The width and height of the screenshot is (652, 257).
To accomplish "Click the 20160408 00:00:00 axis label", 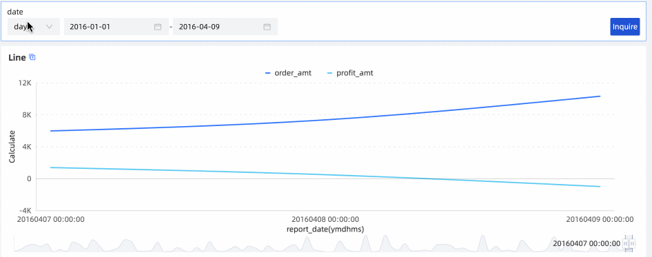I will 325,219.
